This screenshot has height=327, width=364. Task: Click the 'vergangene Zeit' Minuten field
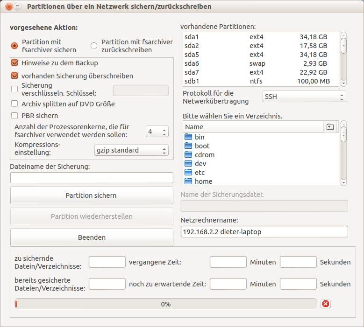point(228,262)
